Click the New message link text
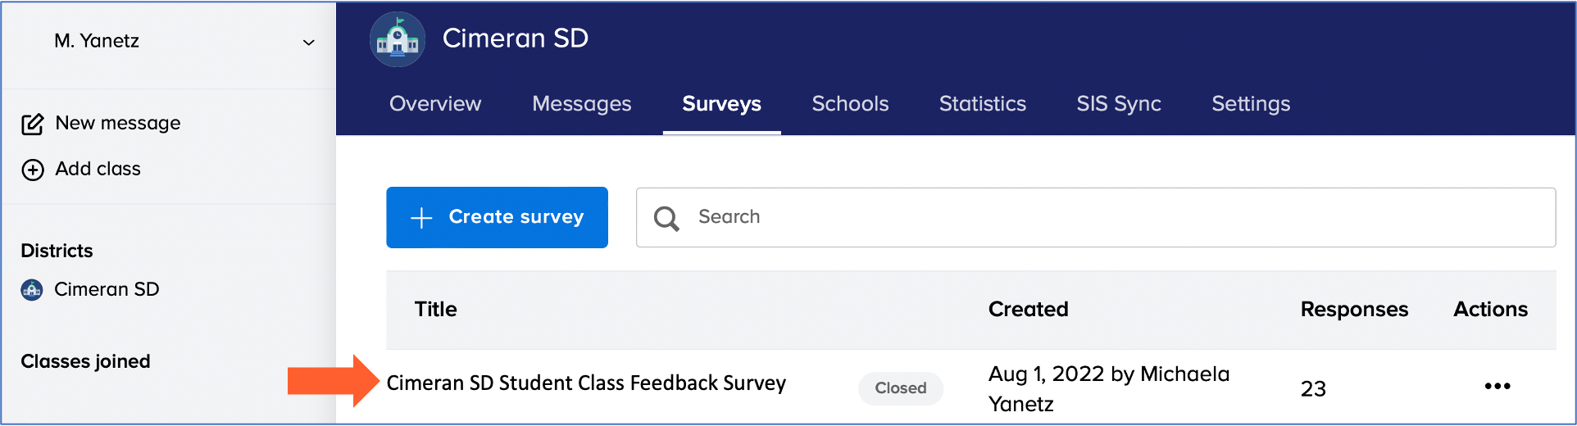Viewport: 1577px width, 426px height. [118, 123]
